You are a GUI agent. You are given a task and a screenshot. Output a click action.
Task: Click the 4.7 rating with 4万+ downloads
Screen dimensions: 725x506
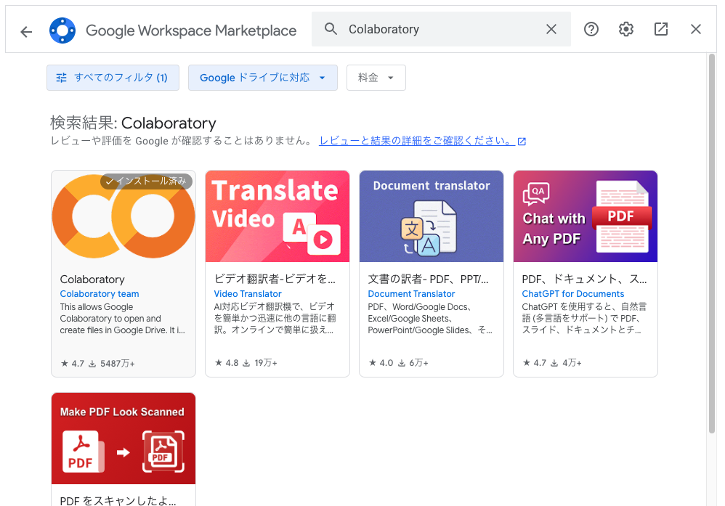pos(552,363)
